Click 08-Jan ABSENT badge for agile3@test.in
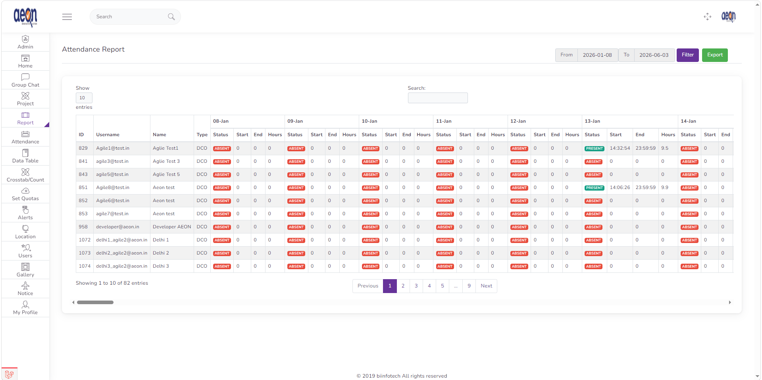The height and width of the screenshot is (380, 762). click(x=222, y=162)
